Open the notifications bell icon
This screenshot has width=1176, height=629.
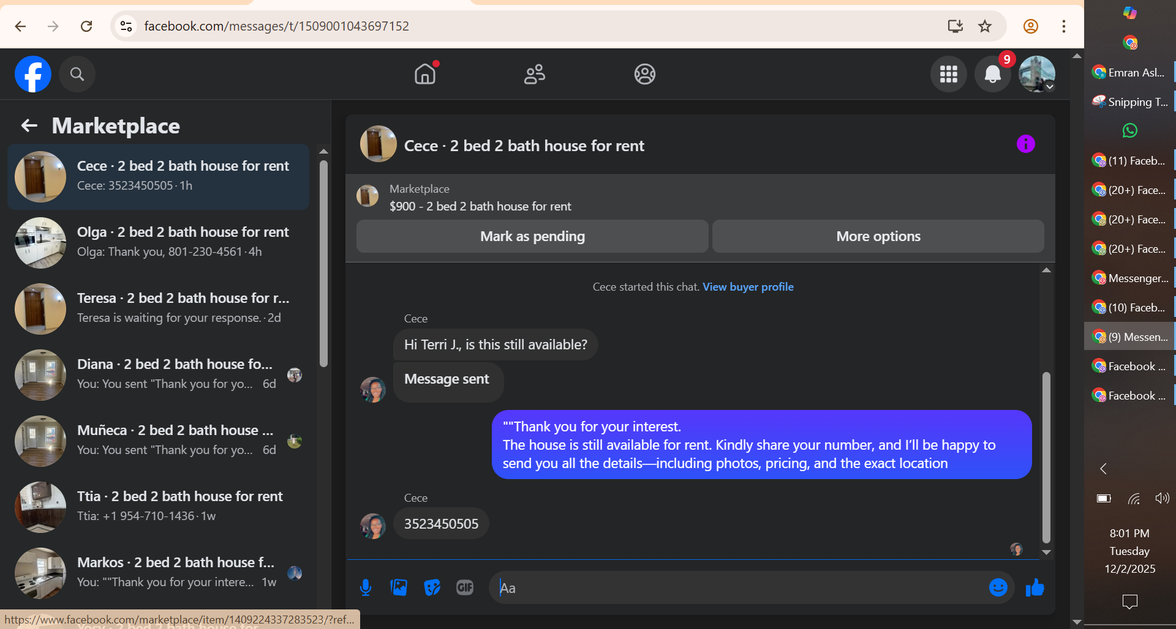992,74
